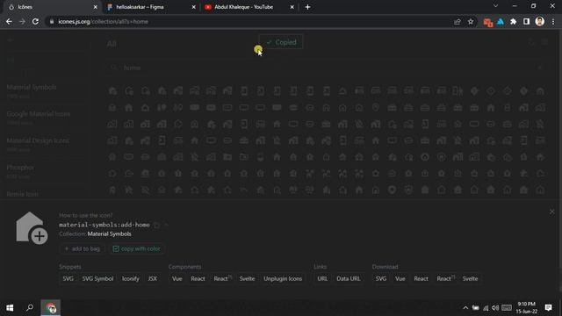Image resolution: width=562 pixels, height=316 pixels.
Task: Open the battery icon in system tray
Action: point(475,308)
